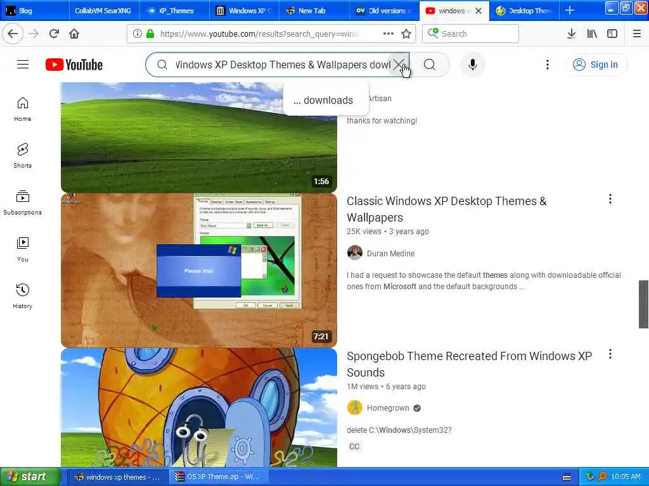The height and width of the screenshot is (486, 649).
Task: Open YouTube guide hamburger menu
Action: coord(23,65)
